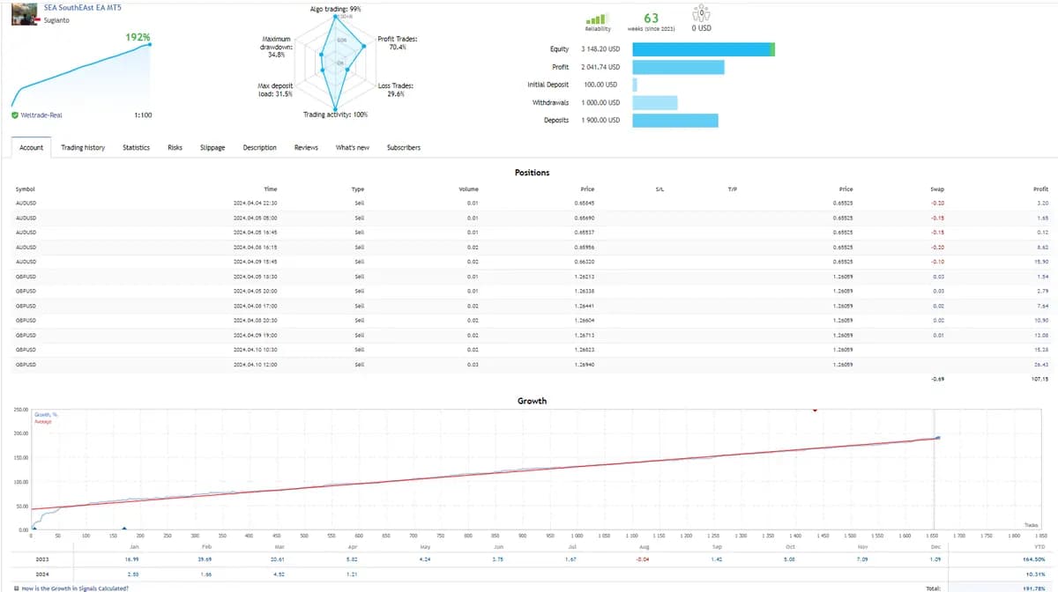Image resolution: width=1058 pixels, height=592 pixels.
Task: Click the Growth, % legend entry
Action: [44, 413]
